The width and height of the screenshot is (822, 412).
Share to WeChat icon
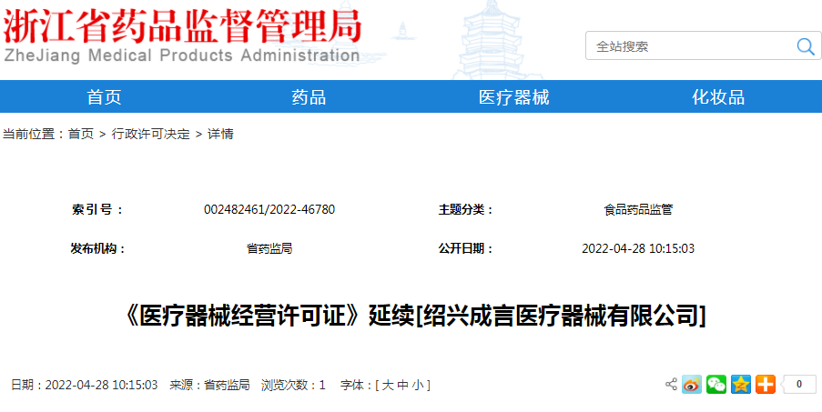pos(716,384)
